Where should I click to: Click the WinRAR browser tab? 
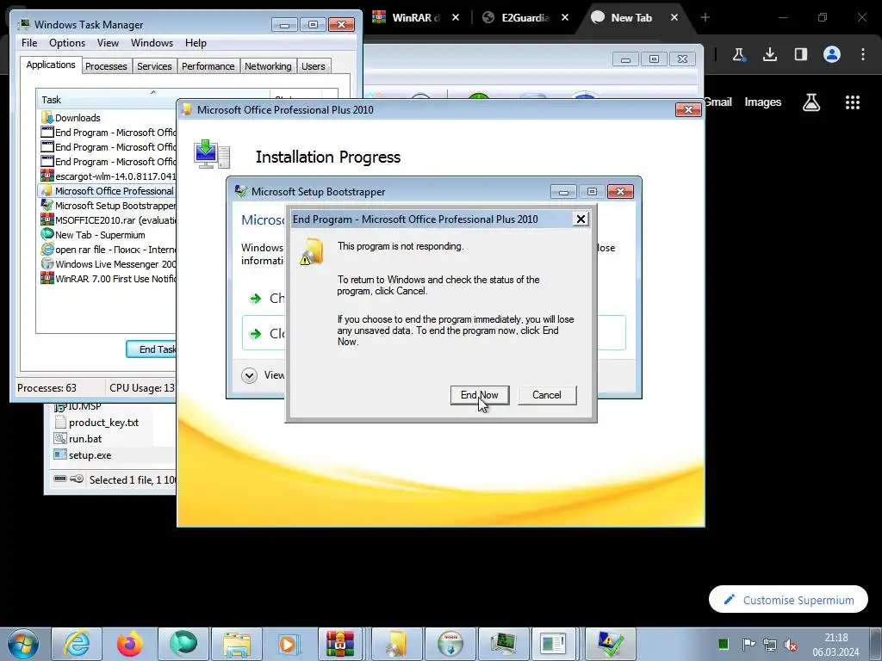point(415,17)
